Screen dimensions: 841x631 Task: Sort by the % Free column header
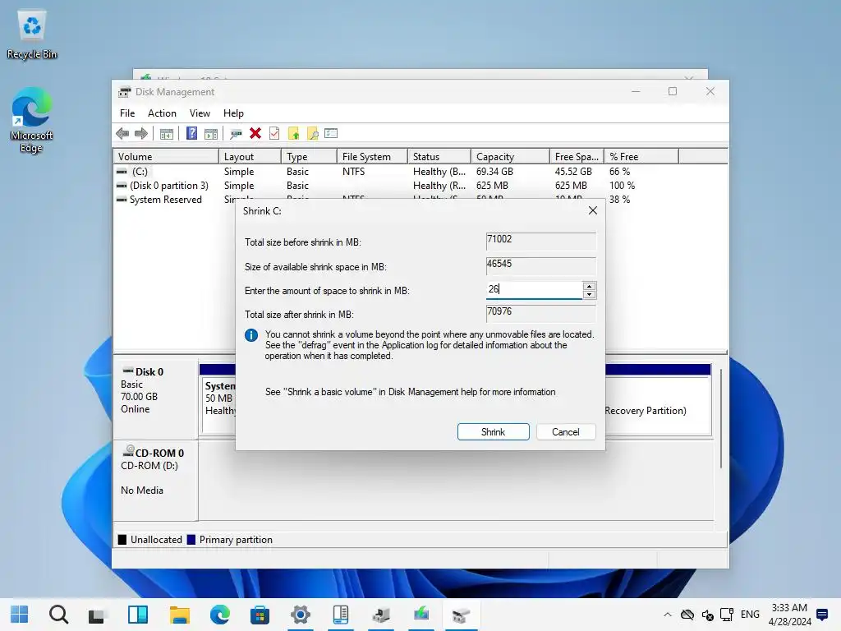point(641,157)
